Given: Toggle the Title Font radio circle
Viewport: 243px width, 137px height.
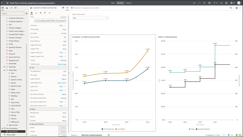Looking at the screenshot, I should tap(65, 25).
